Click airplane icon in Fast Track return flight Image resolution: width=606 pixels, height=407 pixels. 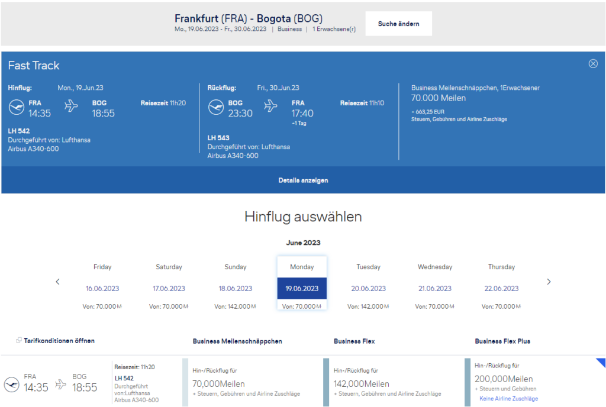270,105
